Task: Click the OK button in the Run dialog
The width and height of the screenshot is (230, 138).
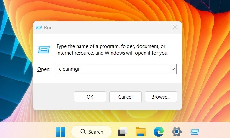Action: coord(90,97)
